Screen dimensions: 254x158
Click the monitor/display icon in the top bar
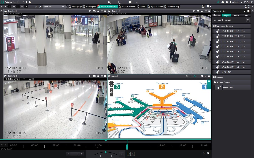(x=119, y=2)
